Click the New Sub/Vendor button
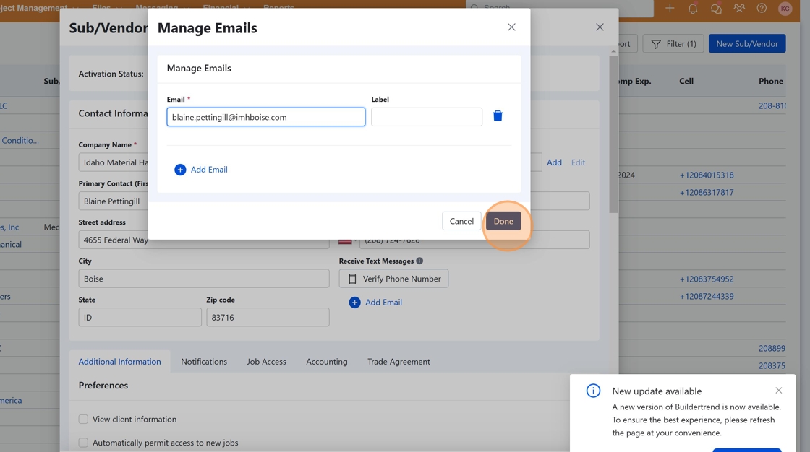This screenshot has width=810, height=452. (x=746, y=44)
